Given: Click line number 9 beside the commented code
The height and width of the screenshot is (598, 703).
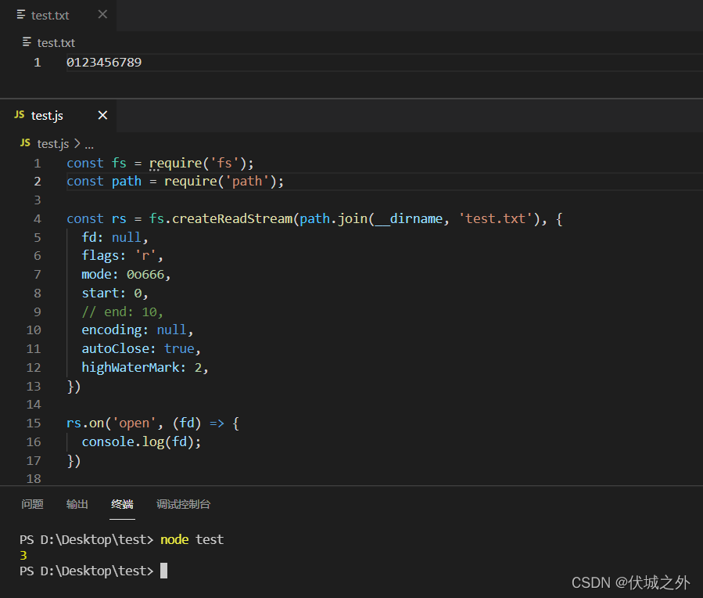Looking at the screenshot, I should pos(37,311).
